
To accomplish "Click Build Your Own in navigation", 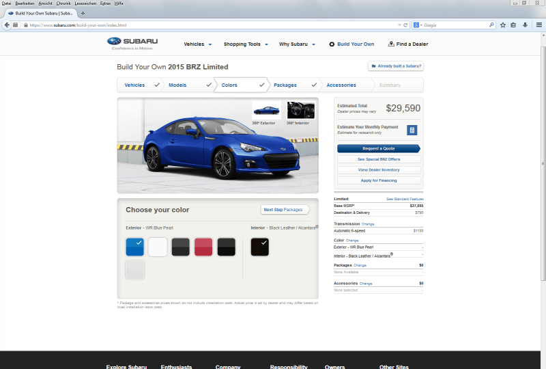I will [x=351, y=44].
